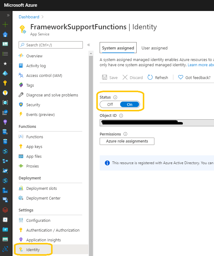Click the green plus create resource icon
The image size is (214, 256).
coord(5,24)
